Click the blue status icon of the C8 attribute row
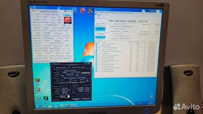The width and height of the screenshot is (203, 114). tap(96, 71)
